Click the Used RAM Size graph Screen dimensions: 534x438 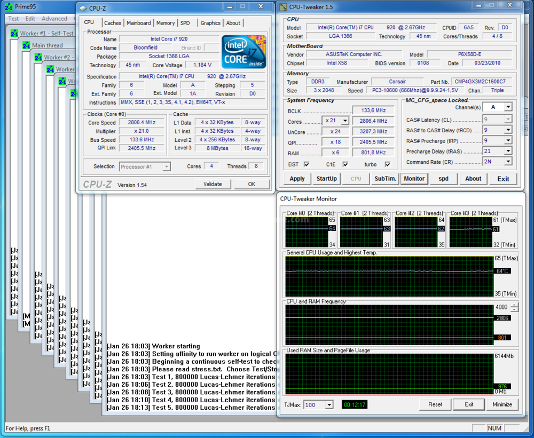point(389,374)
